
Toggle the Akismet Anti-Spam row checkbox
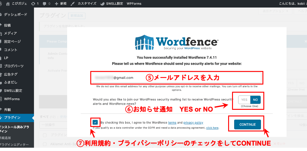tap(45, 144)
